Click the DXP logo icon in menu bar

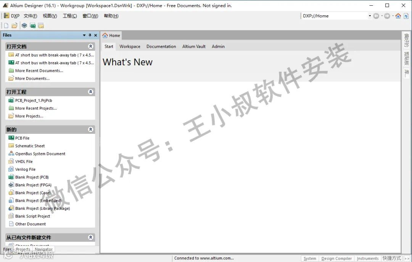6,16
